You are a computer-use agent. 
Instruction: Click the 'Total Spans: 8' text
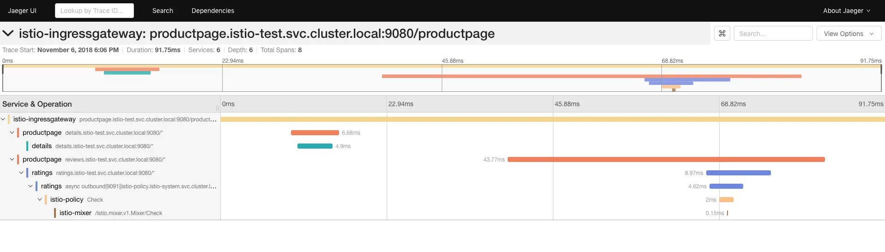(281, 50)
